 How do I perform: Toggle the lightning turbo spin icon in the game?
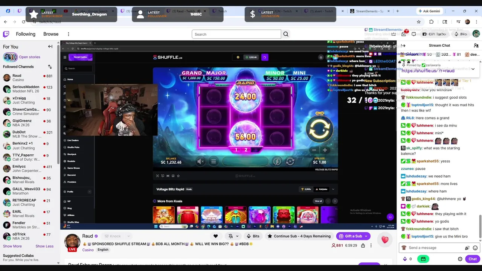click(x=277, y=162)
